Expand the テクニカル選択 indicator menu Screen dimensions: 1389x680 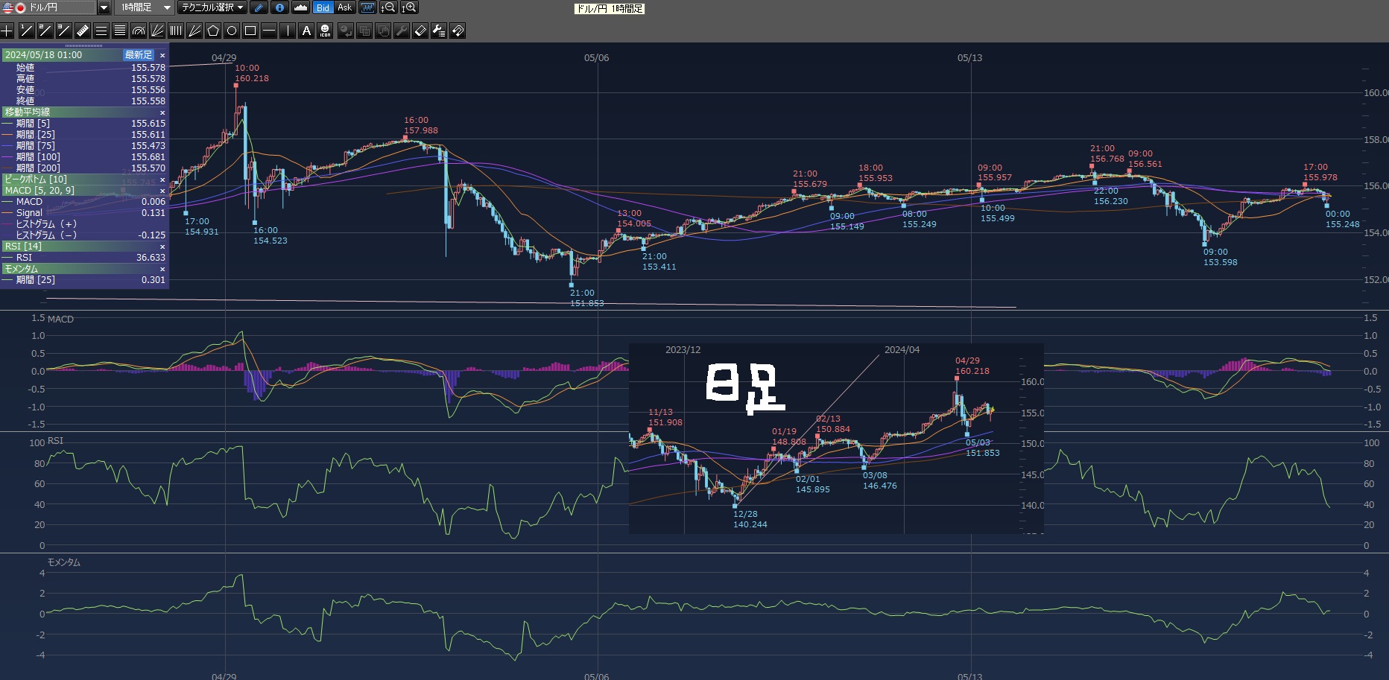pos(213,7)
